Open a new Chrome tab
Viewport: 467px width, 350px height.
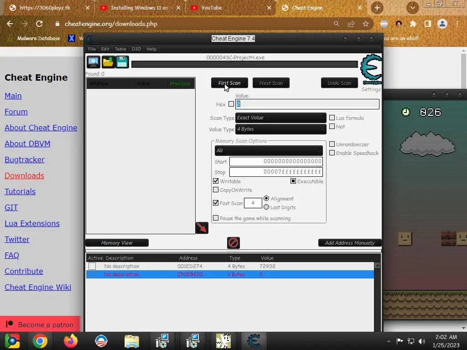pos(377,8)
